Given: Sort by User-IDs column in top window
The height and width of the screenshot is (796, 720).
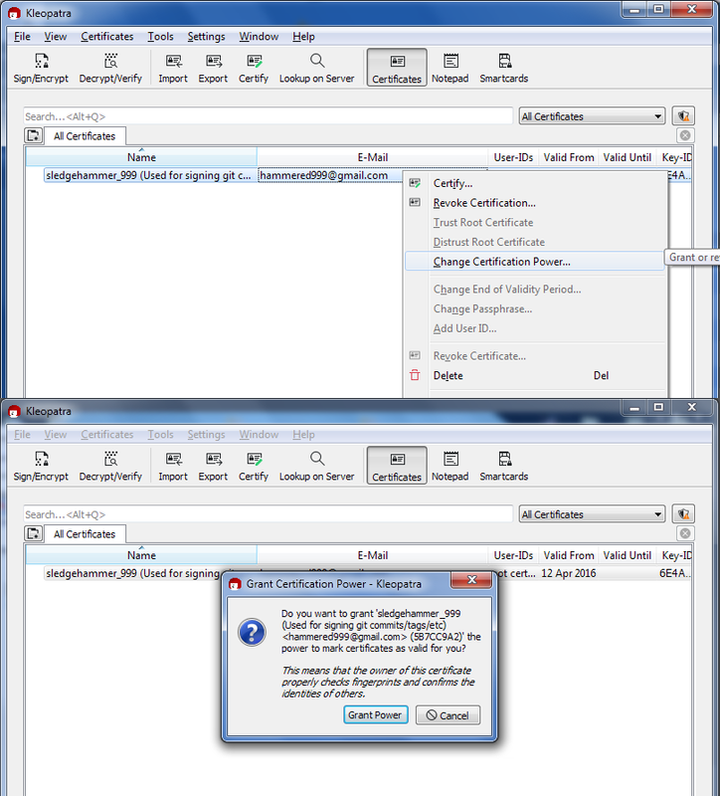Looking at the screenshot, I should [x=513, y=157].
